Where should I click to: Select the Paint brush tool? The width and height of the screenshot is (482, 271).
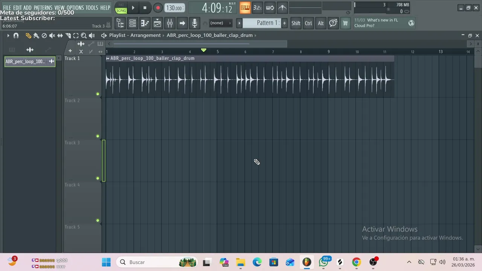coord(36,35)
